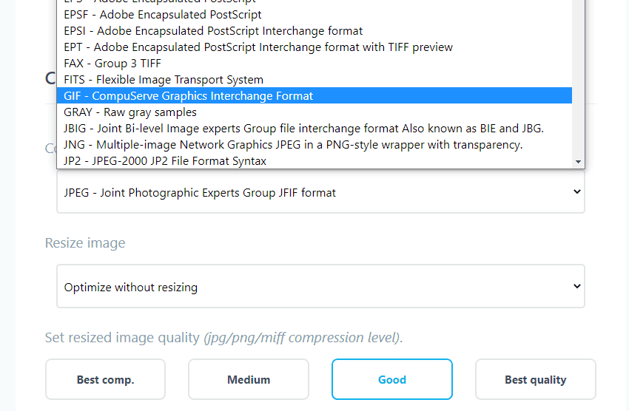Viewport: 629px width, 411px height.
Task: Open the JPEG format dropdown
Action: tap(320, 192)
